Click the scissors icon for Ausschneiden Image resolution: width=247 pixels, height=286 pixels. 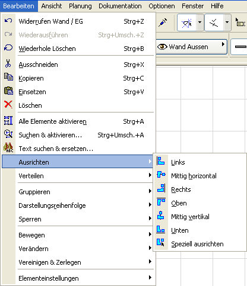pyautogui.click(x=8, y=63)
